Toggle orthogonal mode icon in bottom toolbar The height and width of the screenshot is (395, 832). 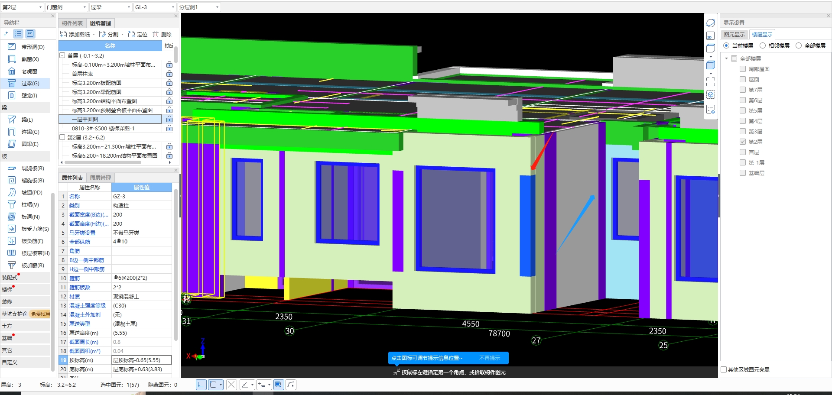tap(201, 385)
